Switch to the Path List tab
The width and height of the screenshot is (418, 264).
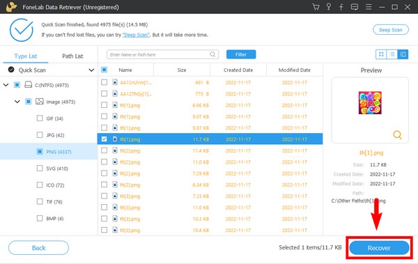(x=72, y=56)
